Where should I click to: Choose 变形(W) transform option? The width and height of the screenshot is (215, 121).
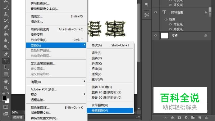(x=110, y=79)
